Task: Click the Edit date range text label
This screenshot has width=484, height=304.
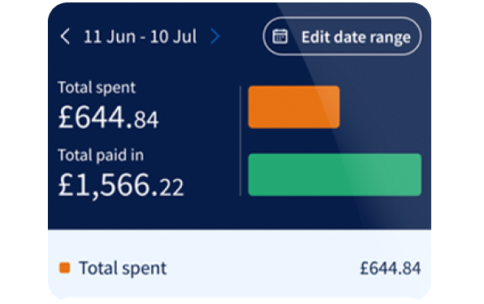Action: tap(356, 37)
